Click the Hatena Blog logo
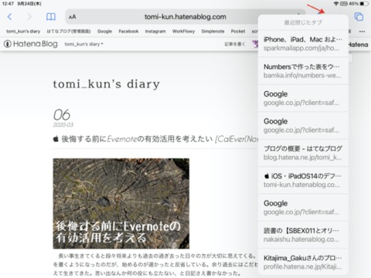The image size is (371, 278). pos(31,44)
